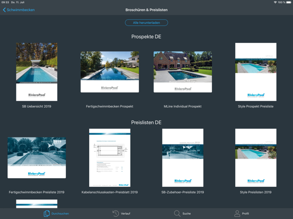293x219 pixels.
Task: Select the Durchsuchen tab icon
Action: tap(47, 214)
